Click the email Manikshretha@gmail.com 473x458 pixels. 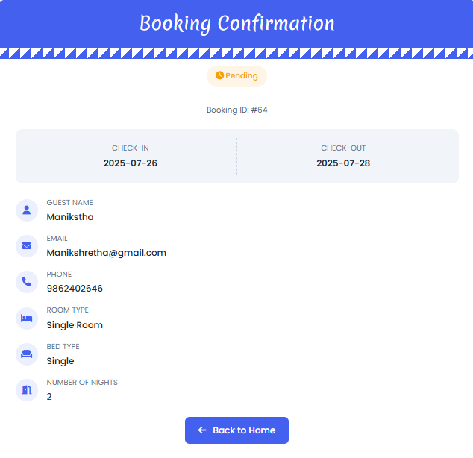pyautogui.click(x=106, y=253)
